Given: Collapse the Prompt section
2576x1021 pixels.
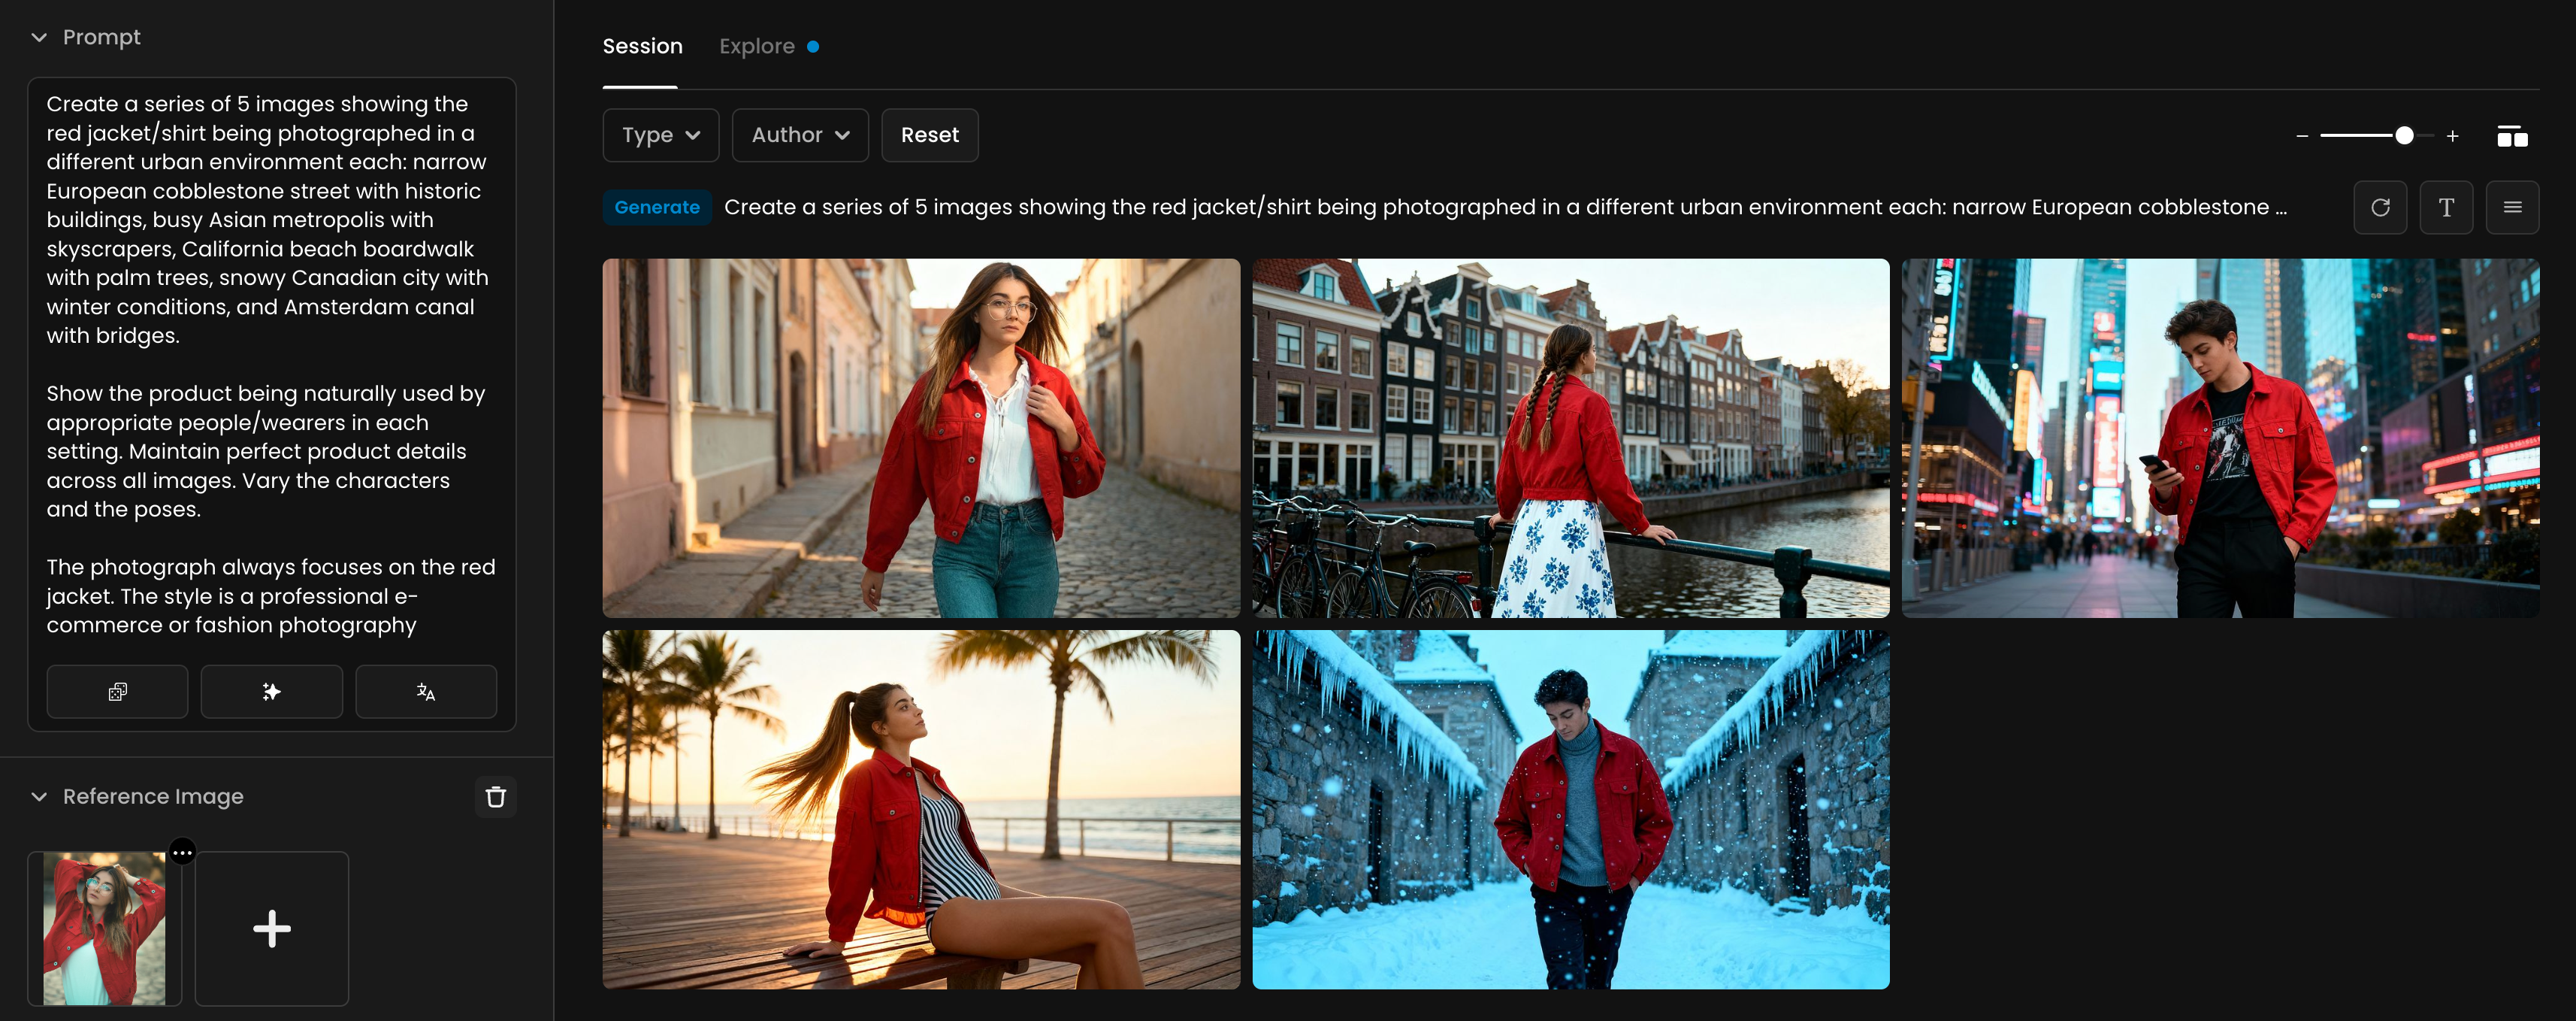Looking at the screenshot, I should click(x=40, y=37).
